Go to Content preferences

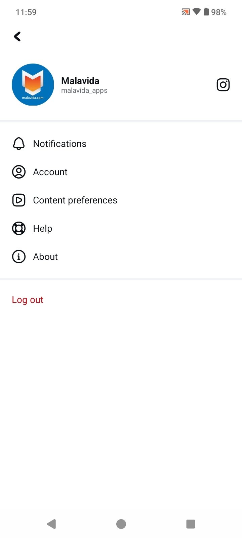(75, 200)
